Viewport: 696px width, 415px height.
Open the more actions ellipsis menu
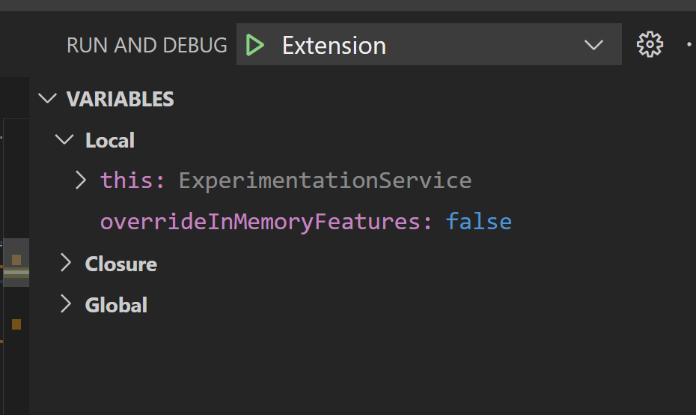tap(689, 44)
